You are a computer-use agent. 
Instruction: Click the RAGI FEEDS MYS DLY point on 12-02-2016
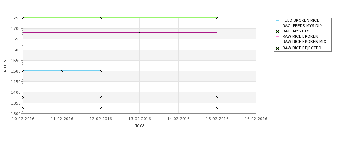pos(101,32)
